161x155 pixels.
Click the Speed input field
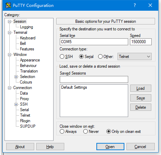[141, 42]
